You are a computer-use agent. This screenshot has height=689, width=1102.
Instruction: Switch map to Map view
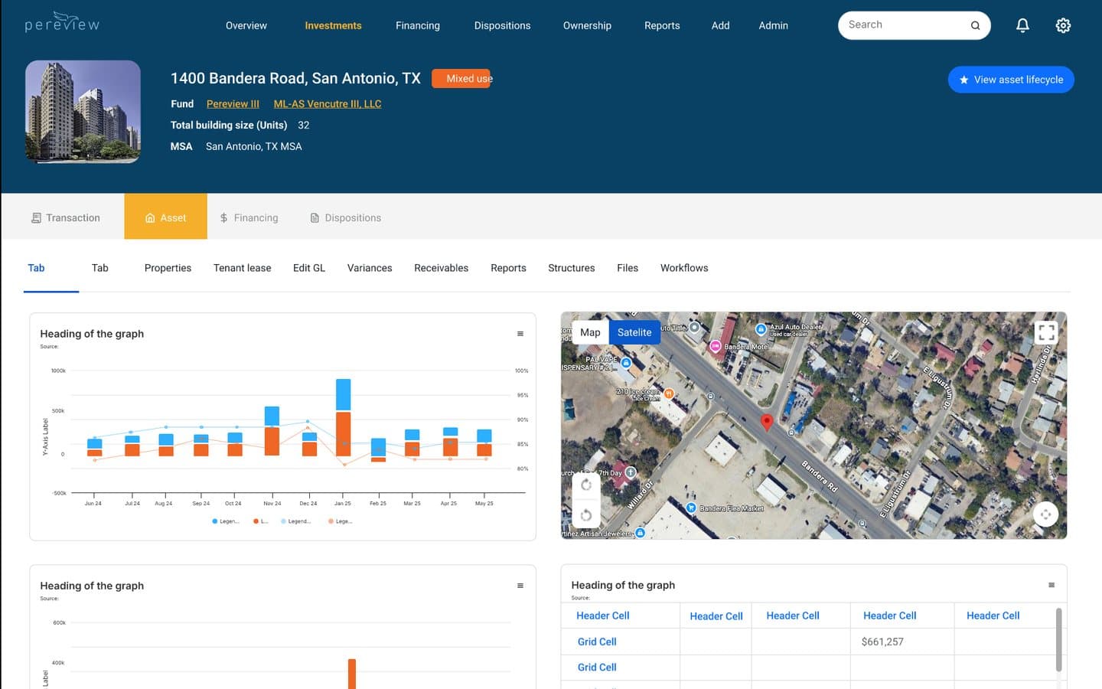tap(590, 332)
